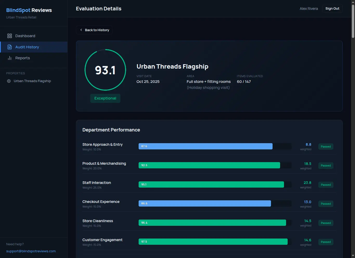This screenshot has height=258, width=355.
Task: Click the 93.1 score circle
Action: pyautogui.click(x=105, y=70)
